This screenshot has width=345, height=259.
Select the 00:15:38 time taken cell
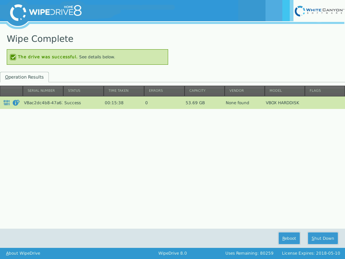pos(124,103)
